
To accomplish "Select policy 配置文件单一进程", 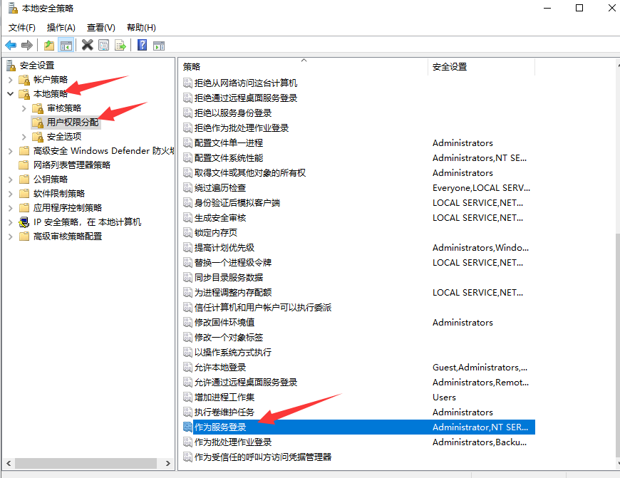I will click(229, 142).
